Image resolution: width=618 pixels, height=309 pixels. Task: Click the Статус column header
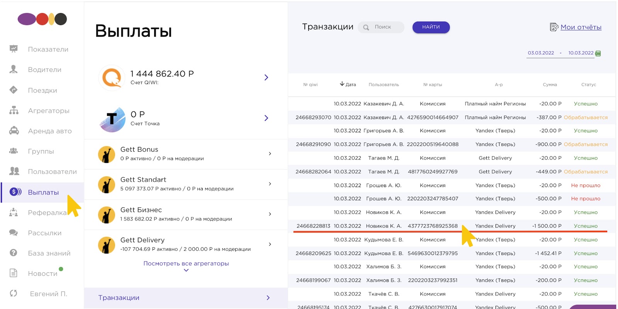coord(589,84)
